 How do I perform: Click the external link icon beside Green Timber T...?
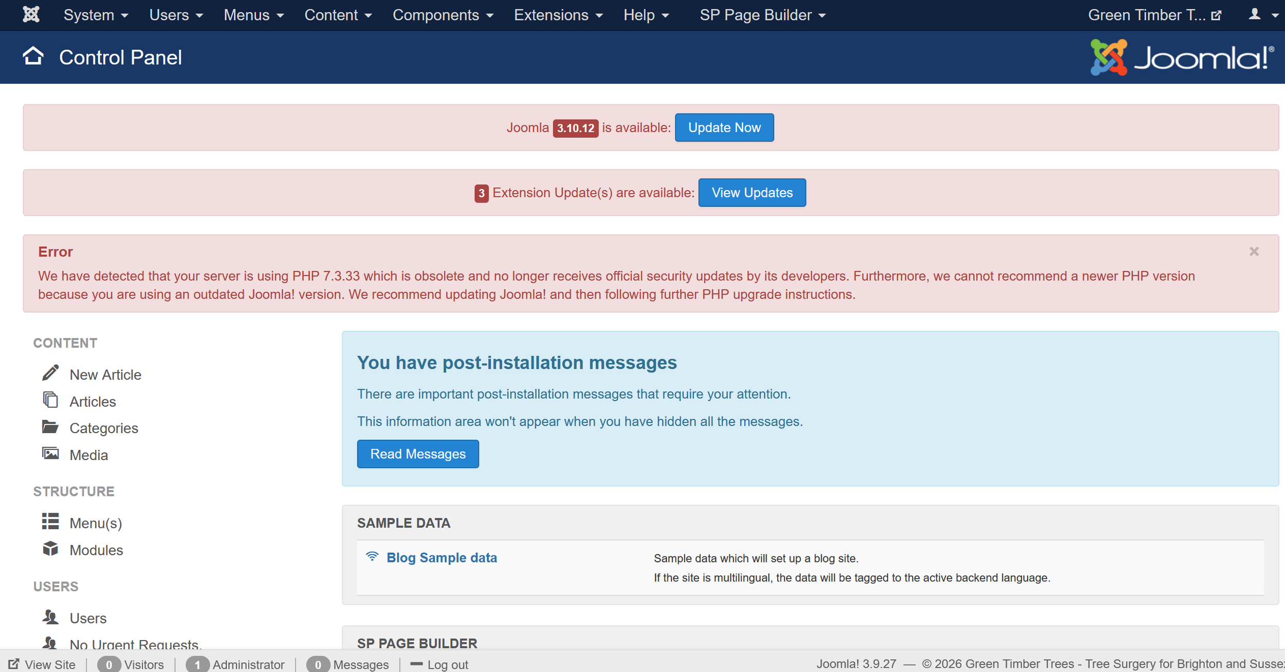(x=1216, y=15)
